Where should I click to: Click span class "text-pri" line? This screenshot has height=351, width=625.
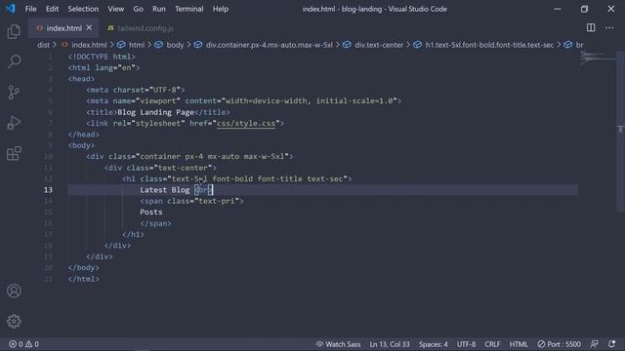[x=191, y=201]
